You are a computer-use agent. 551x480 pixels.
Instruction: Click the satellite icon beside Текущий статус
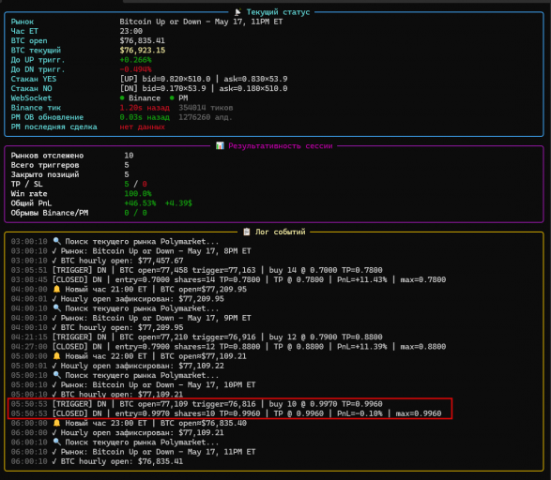(x=237, y=12)
